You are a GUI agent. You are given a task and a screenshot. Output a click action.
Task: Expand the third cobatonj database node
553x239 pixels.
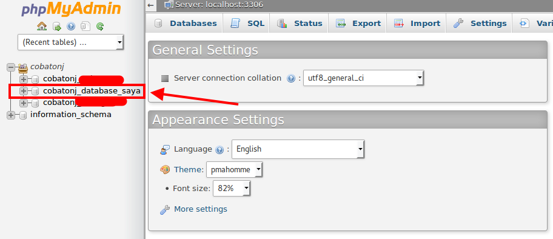(x=24, y=103)
